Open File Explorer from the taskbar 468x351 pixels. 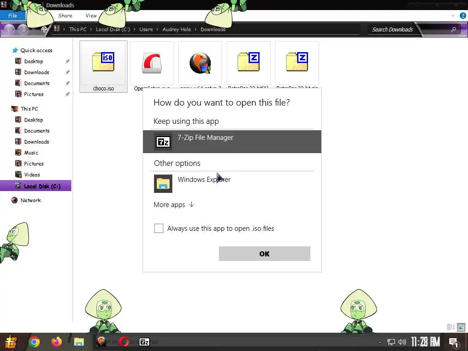79,342
